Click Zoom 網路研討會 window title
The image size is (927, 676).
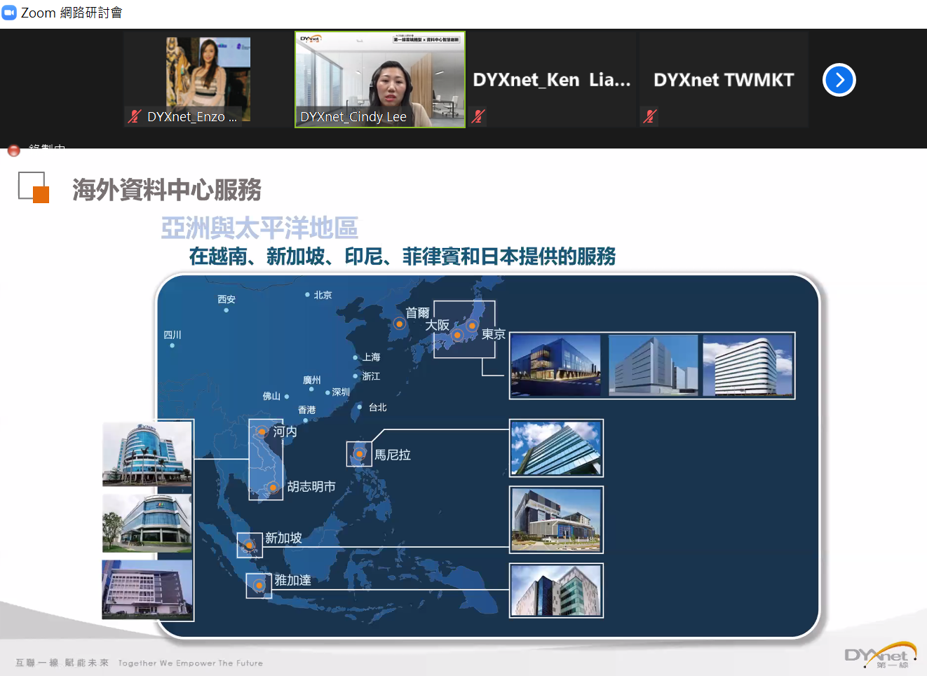click(72, 13)
